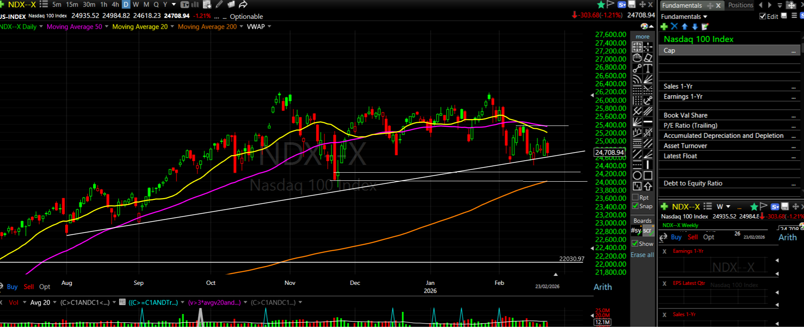Select the Cap row in Fundamentals
Image resolution: width=804 pixels, height=329 pixels.
coord(729,51)
